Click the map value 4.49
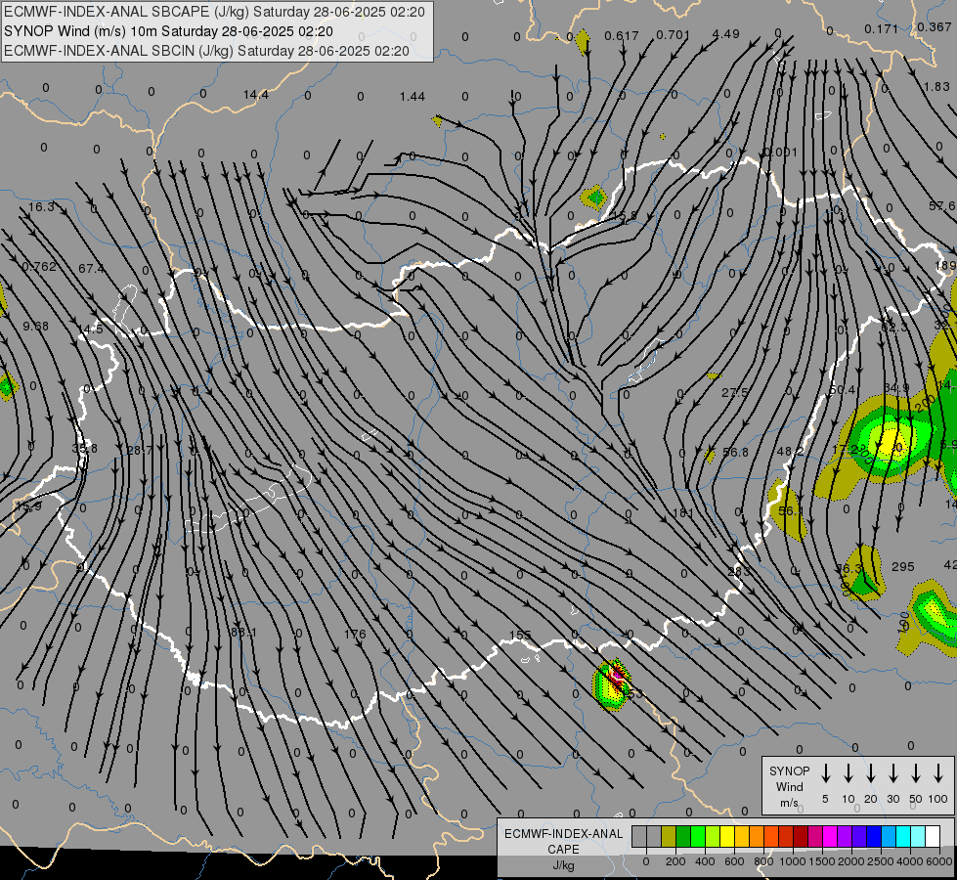 click(x=725, y=34)
